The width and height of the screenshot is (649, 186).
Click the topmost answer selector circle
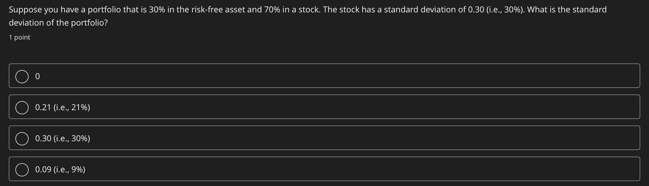22,76
